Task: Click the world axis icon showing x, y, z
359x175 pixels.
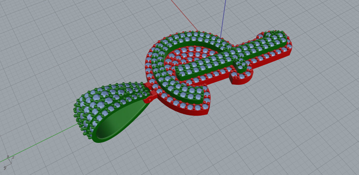Action: pyautogui.click(x=9, y=162)
